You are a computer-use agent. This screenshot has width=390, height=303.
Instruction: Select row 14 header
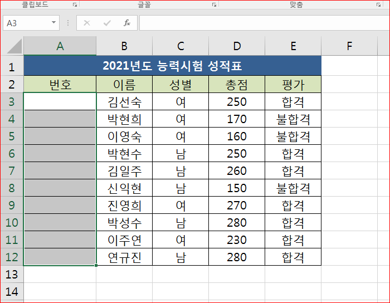tap(12, 291)
